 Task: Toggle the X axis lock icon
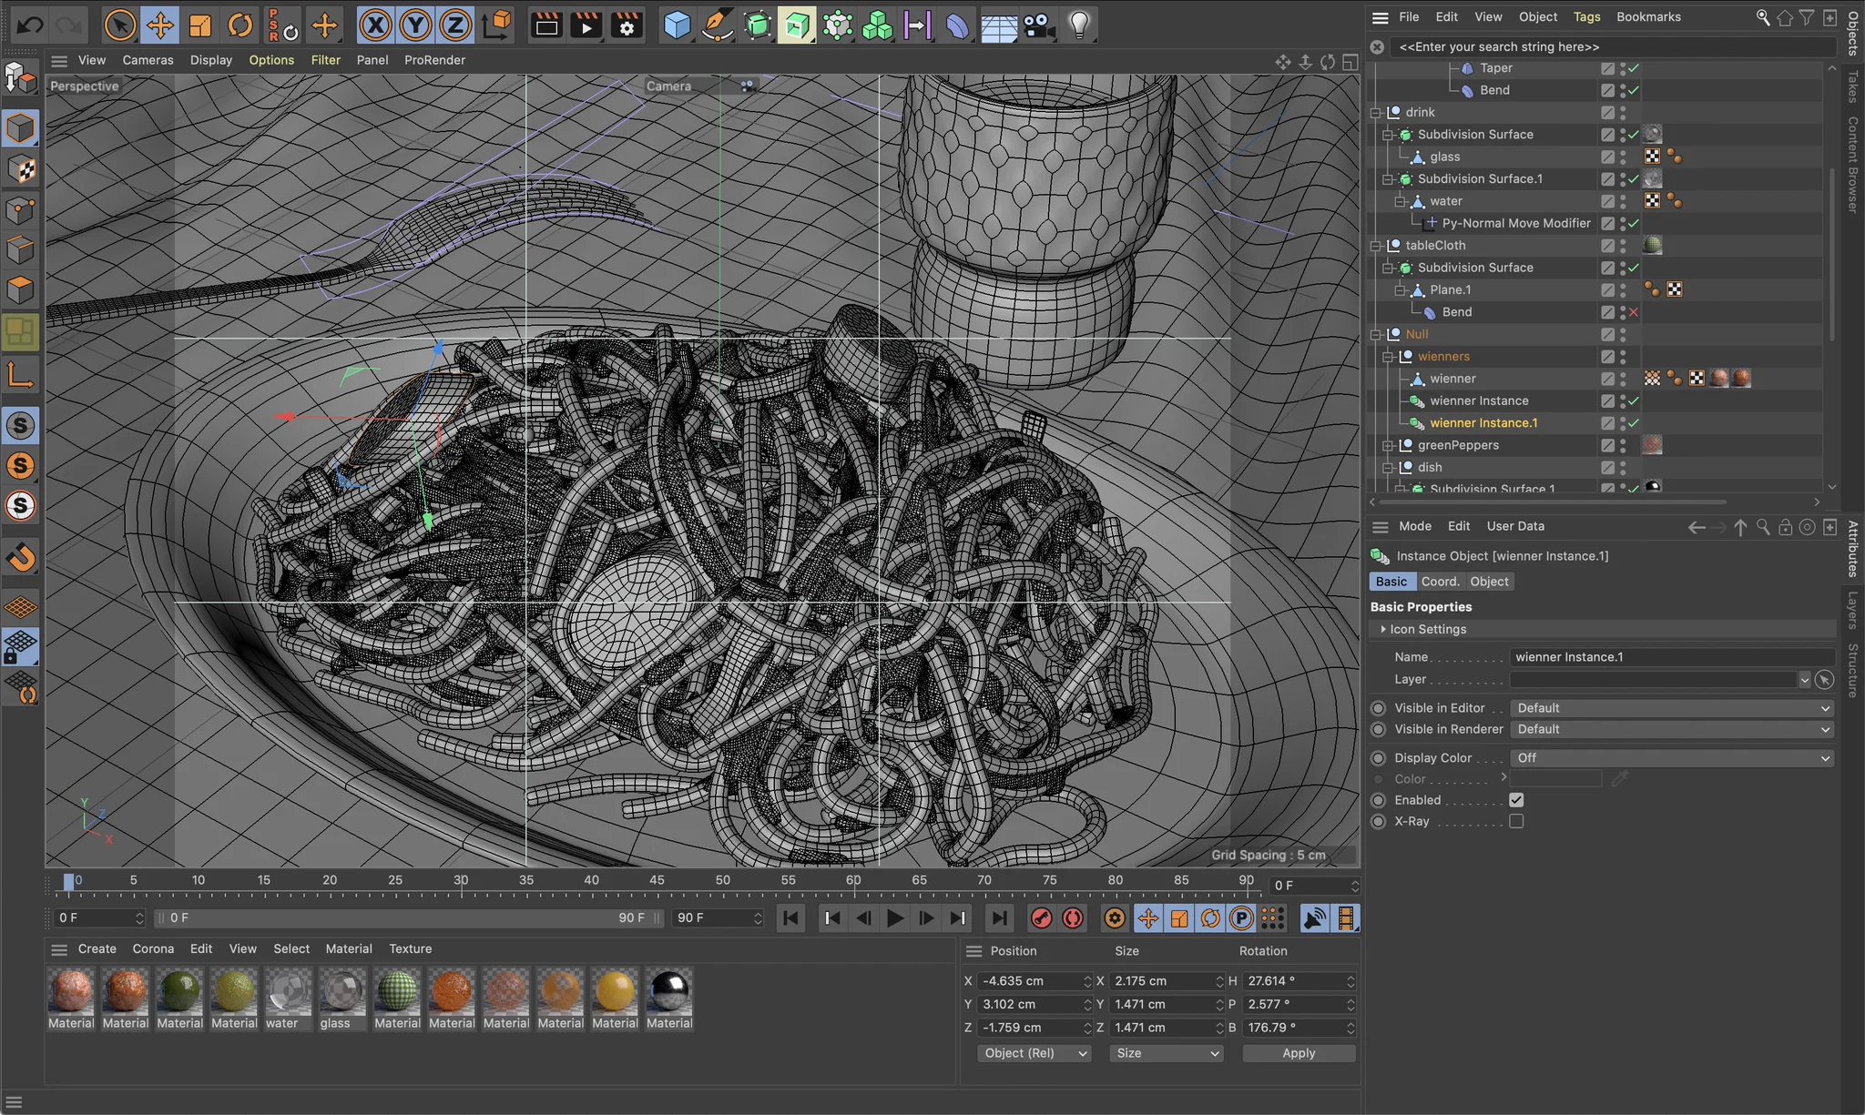click(374, 25)
